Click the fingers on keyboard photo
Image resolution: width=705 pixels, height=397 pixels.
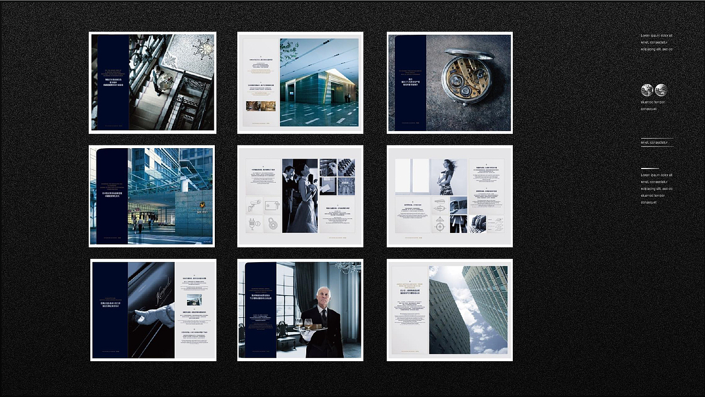pyautogui.click(x=477, y=224)
